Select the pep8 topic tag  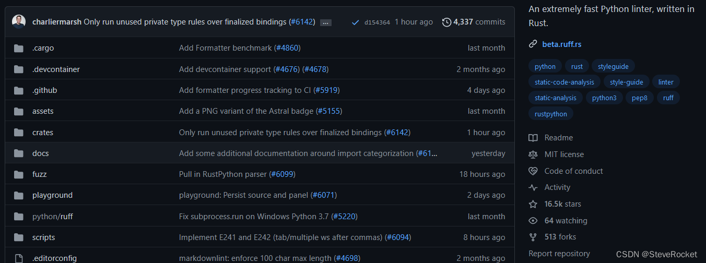640,98
